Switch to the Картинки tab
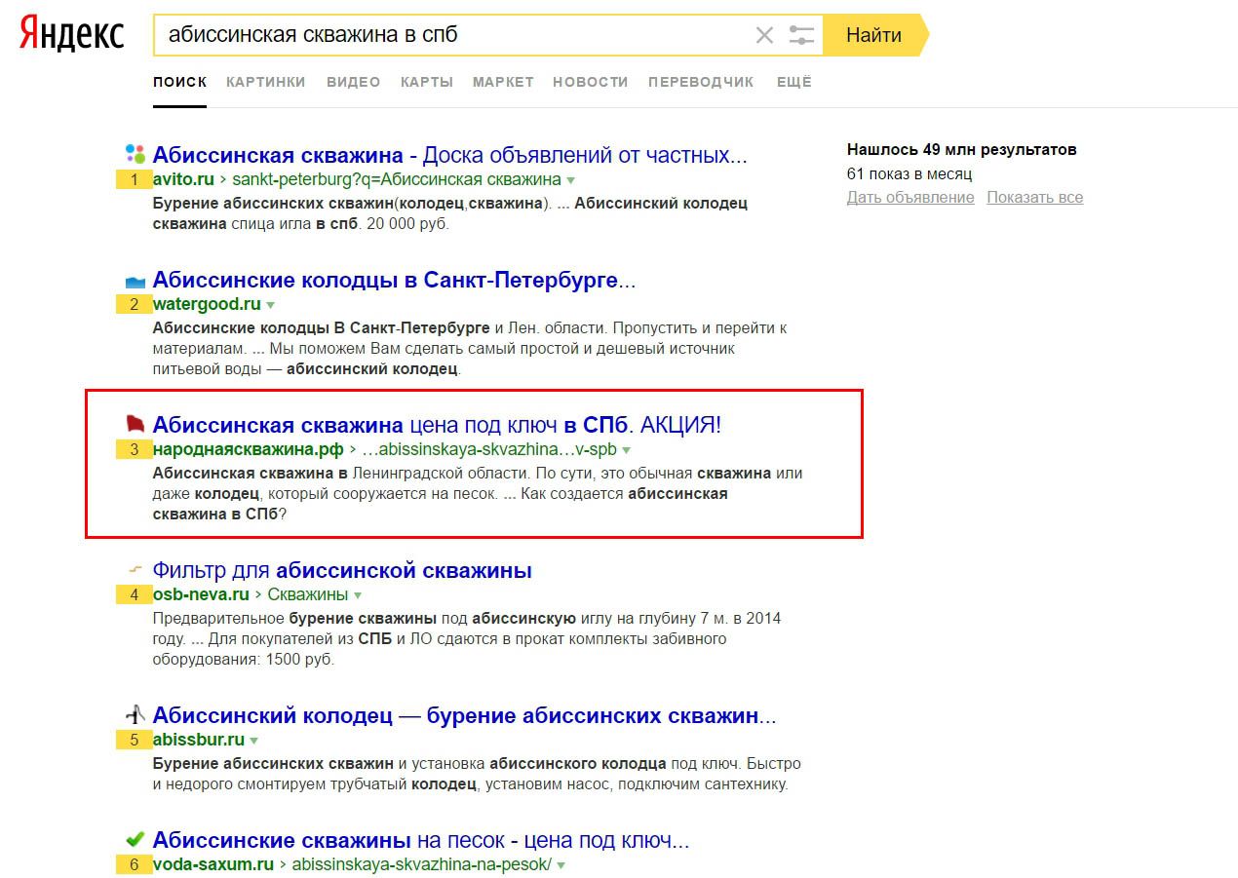 [x=265, y=82]
